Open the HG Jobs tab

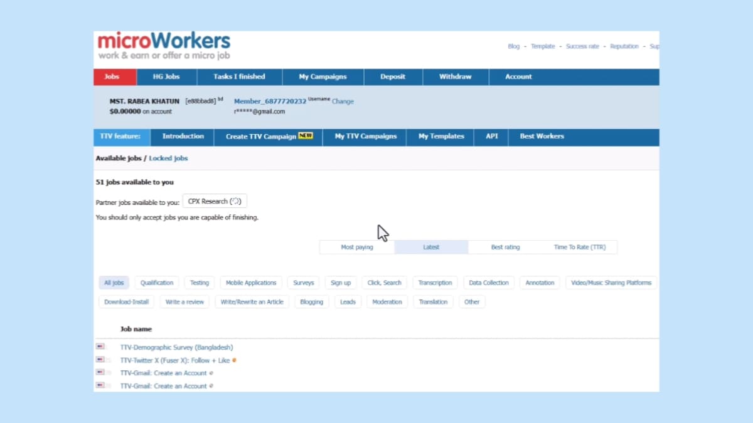click(166, 76)
